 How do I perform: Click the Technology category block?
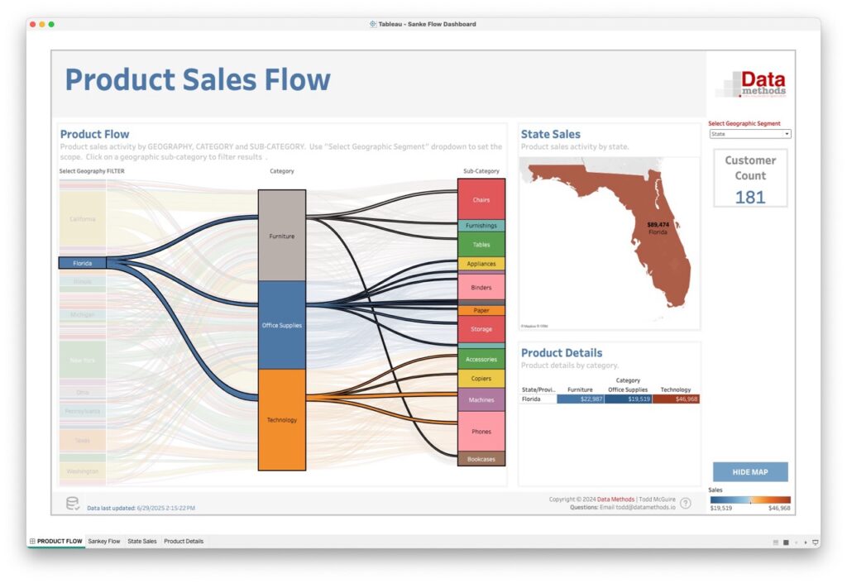(282, 420)
